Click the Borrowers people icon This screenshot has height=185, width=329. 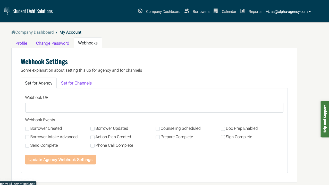pyautogui.click(x=187, y=11)
